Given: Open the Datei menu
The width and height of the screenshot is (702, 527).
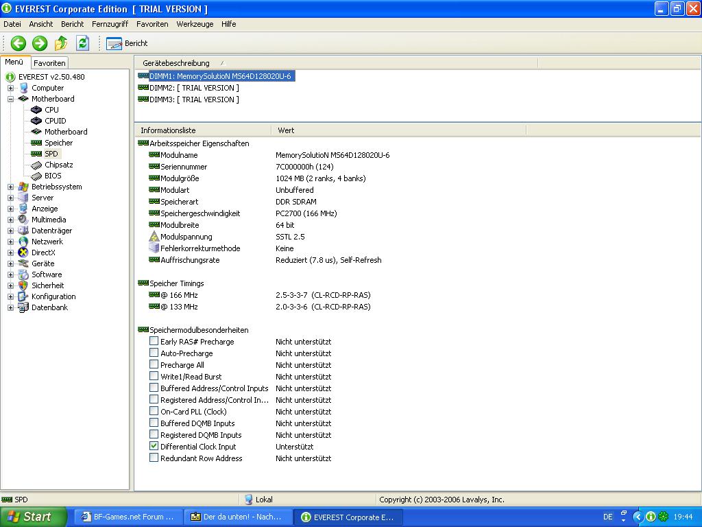Looking at the screenshot, I should point(12,24).
